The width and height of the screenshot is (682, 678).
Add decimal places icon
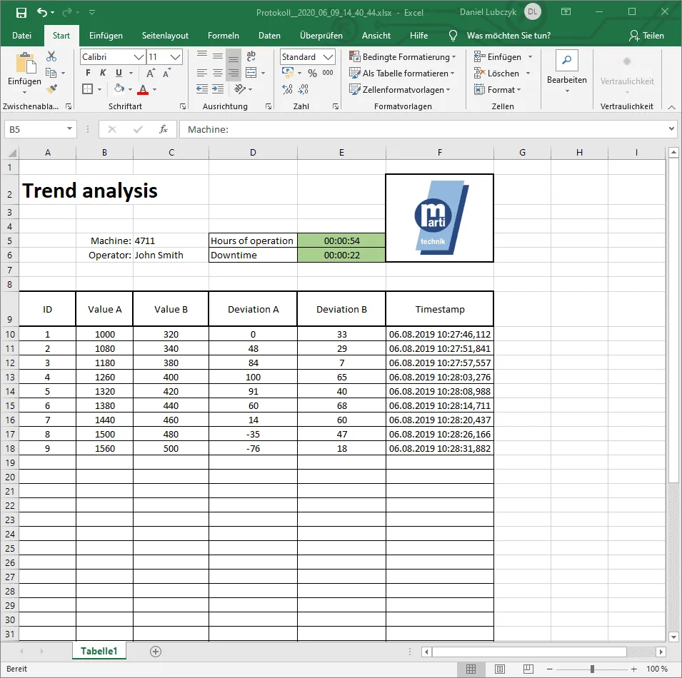288,89
